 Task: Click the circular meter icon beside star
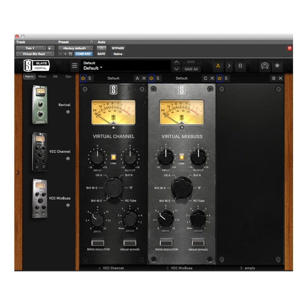pos(265,66)
